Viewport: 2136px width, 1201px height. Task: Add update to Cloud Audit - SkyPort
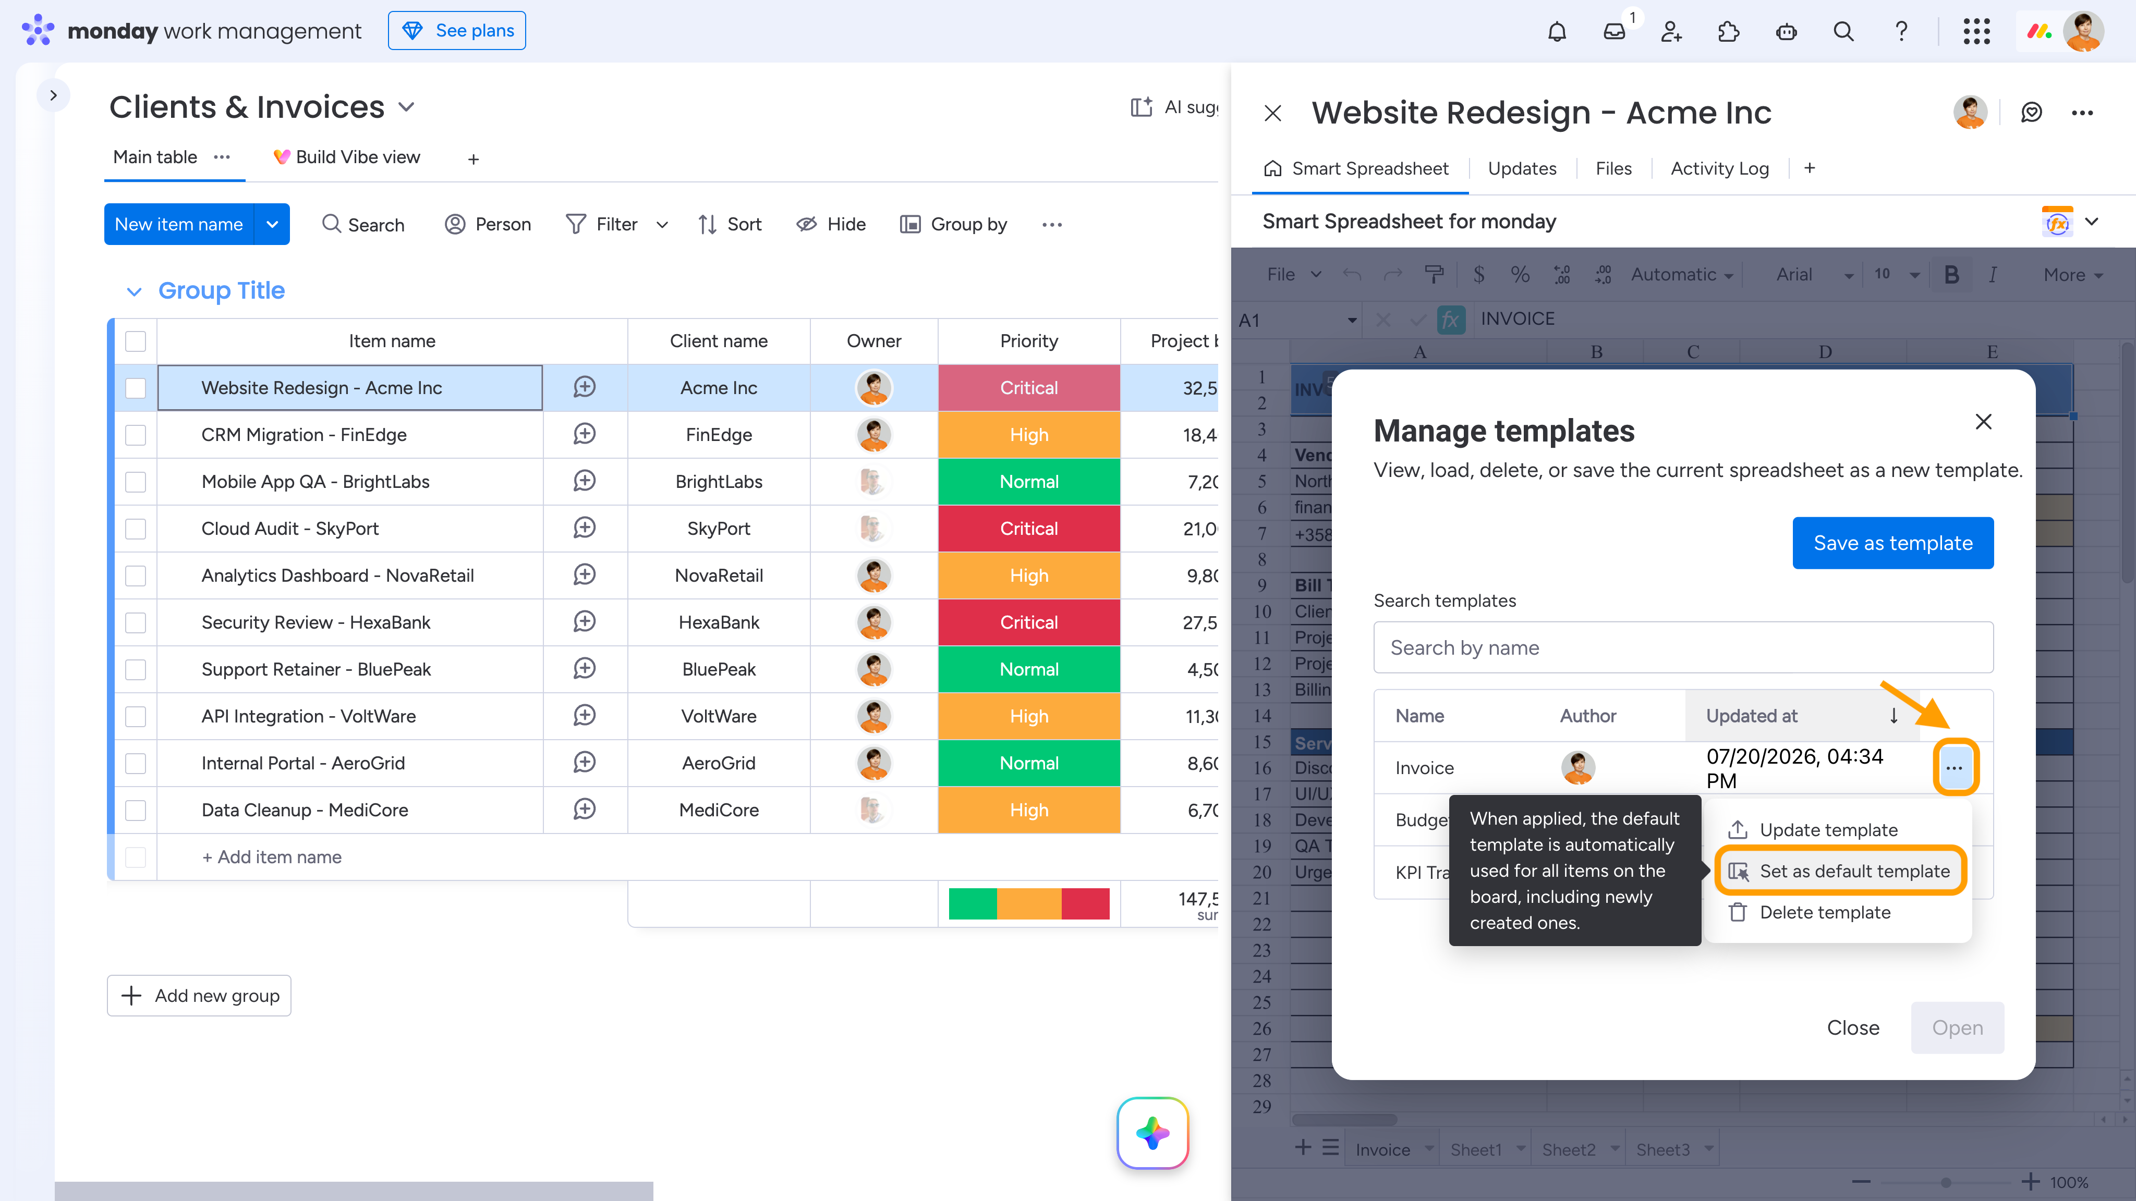(585, 528)
